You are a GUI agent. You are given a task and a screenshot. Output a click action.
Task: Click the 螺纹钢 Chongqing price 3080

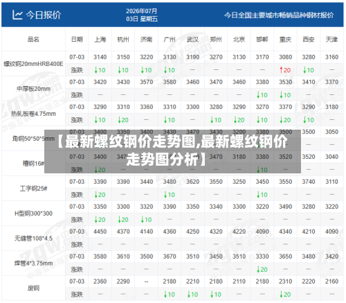(x=285, y=57)
